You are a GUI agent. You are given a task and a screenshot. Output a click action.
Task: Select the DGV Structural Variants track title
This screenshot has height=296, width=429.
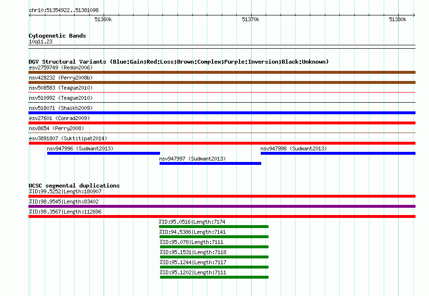pos(179,62)
